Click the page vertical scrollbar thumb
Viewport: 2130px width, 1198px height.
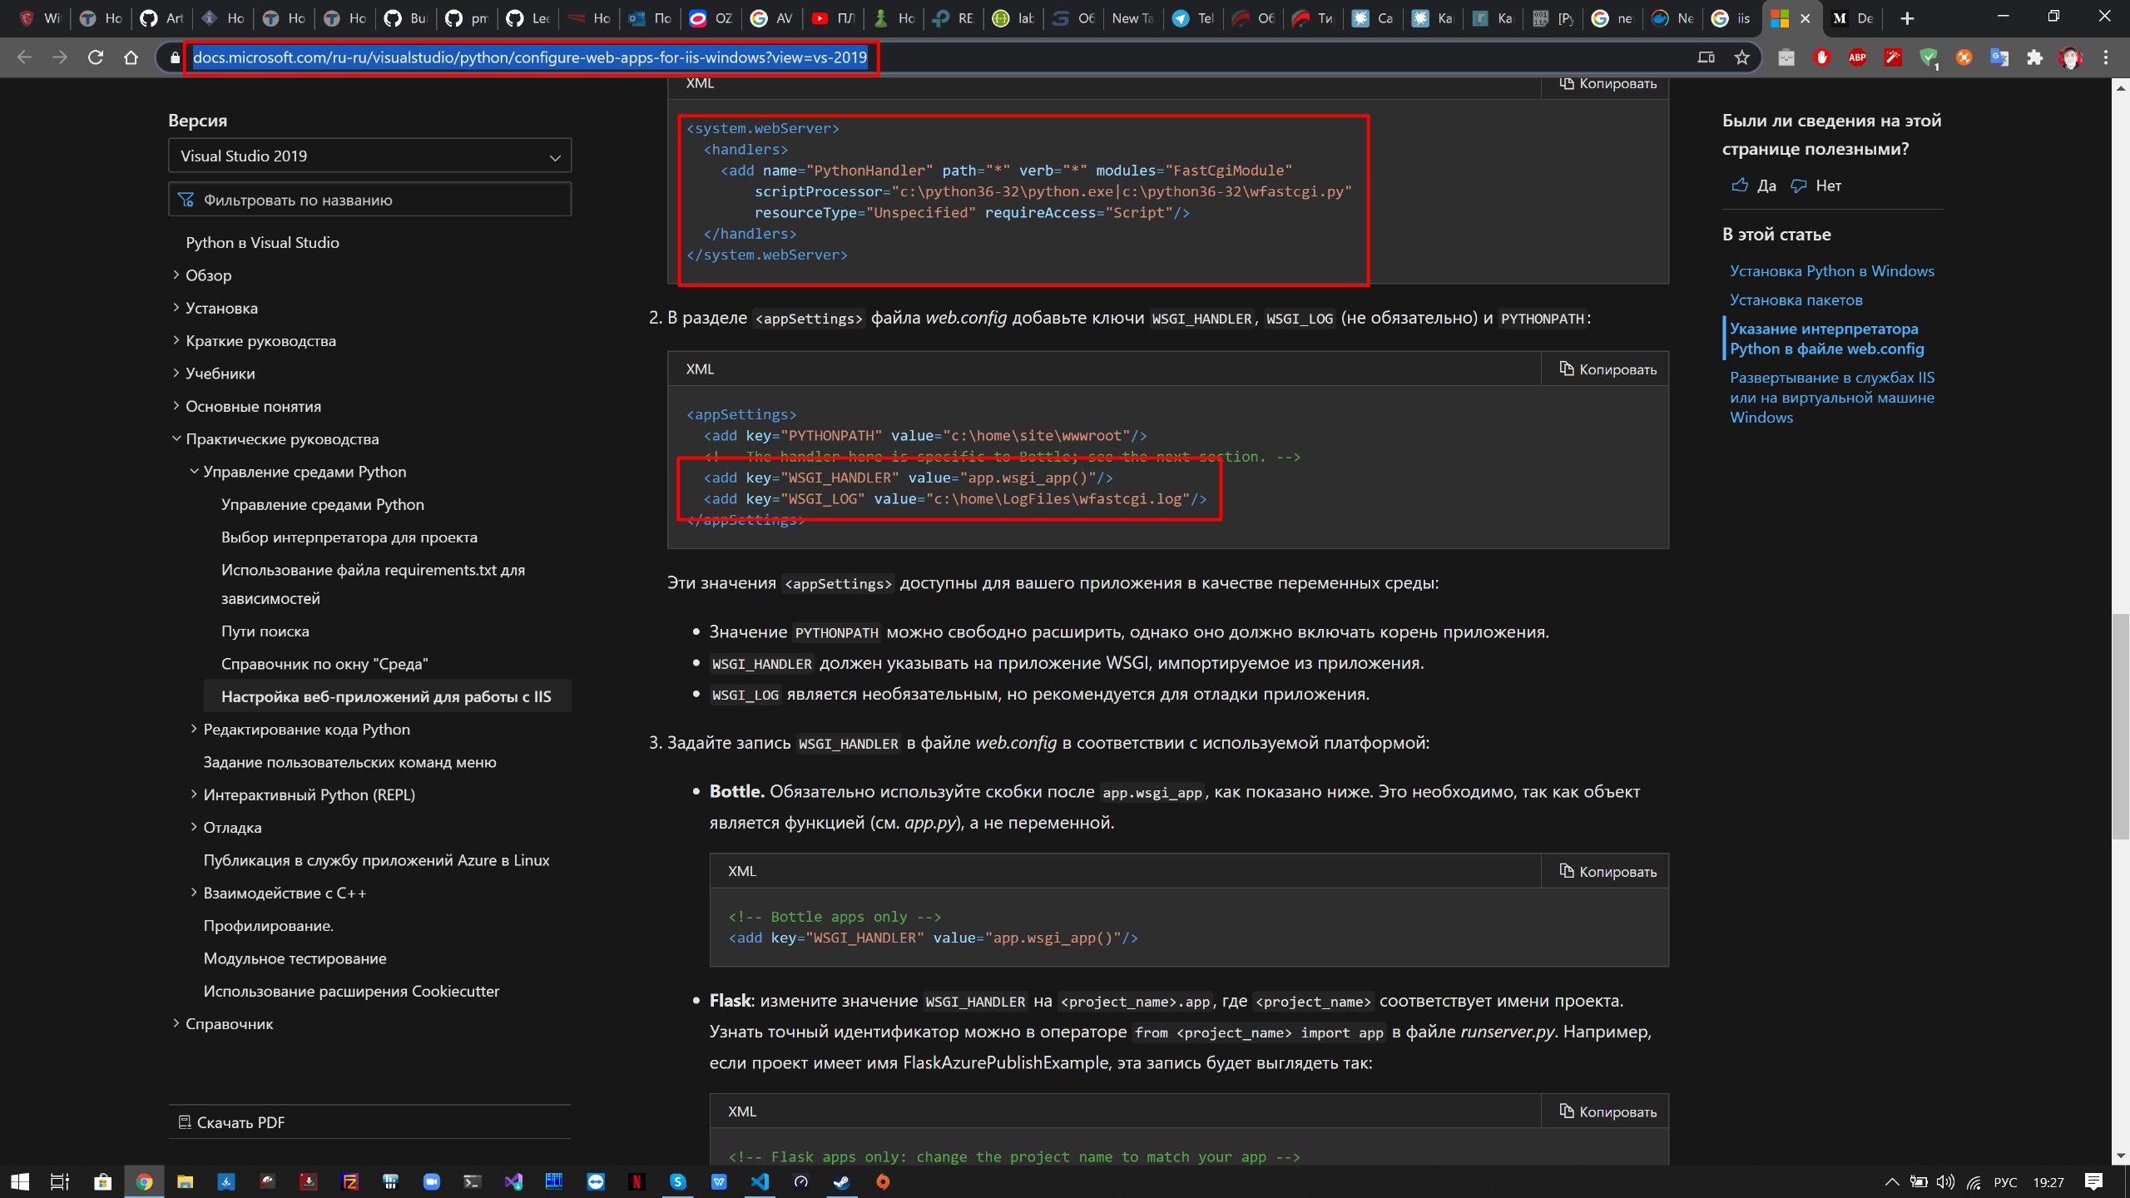2121,725
